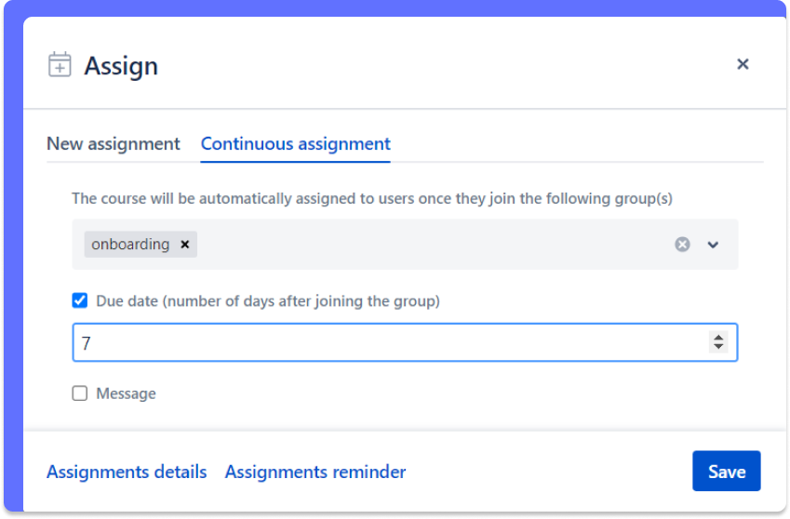
Task: Click the calendar-plus icon beside Assign title
Action: 60,65
